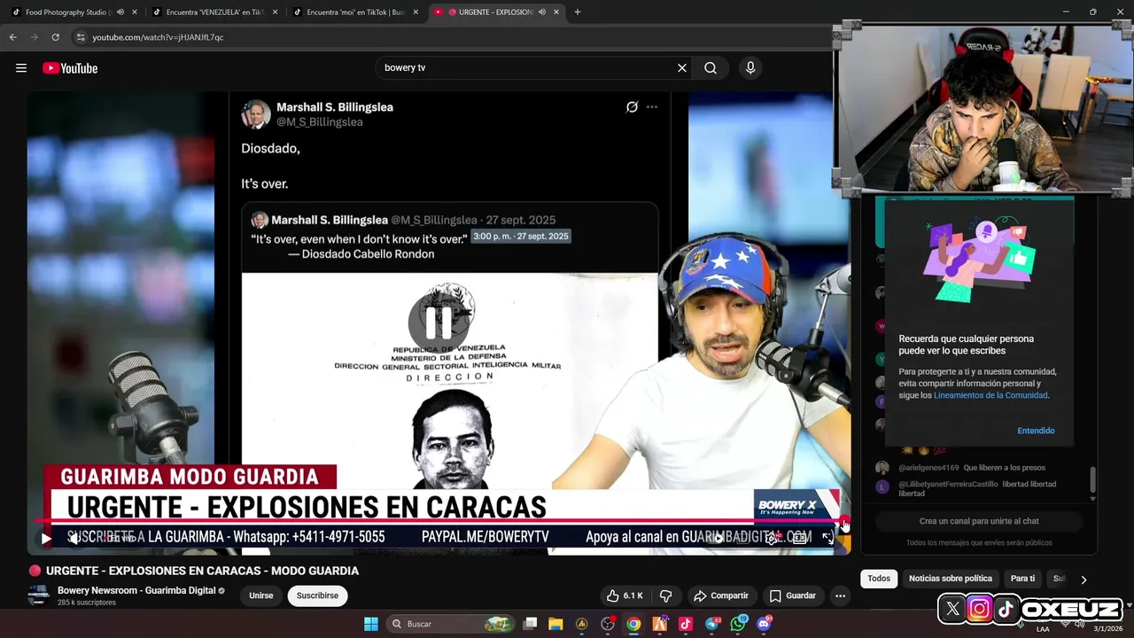Open the tweet's three-dot options
The height and width of the screenshot is (638, 1134).
tap(652, 107)
